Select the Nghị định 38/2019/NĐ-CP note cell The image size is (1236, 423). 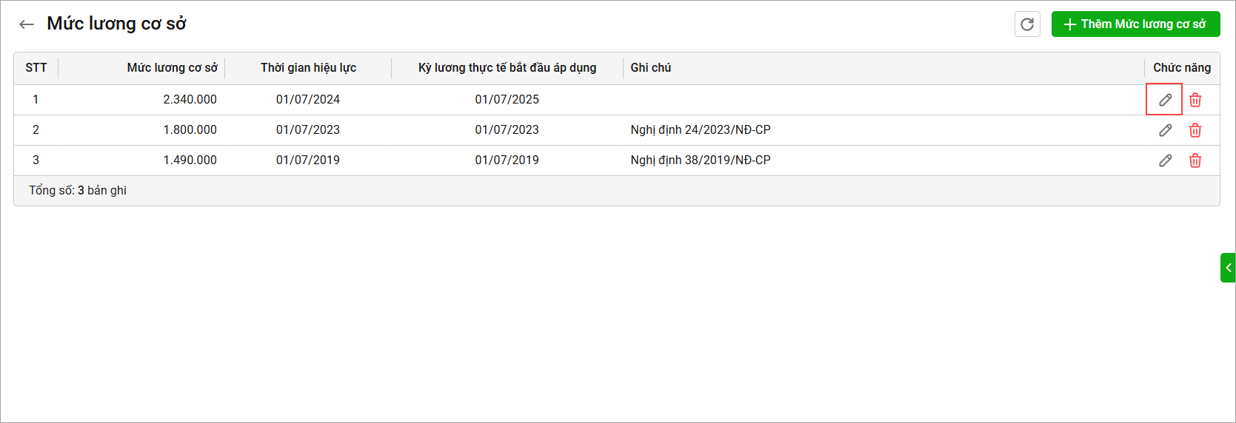pyautogui.click(x=701, y=160)
